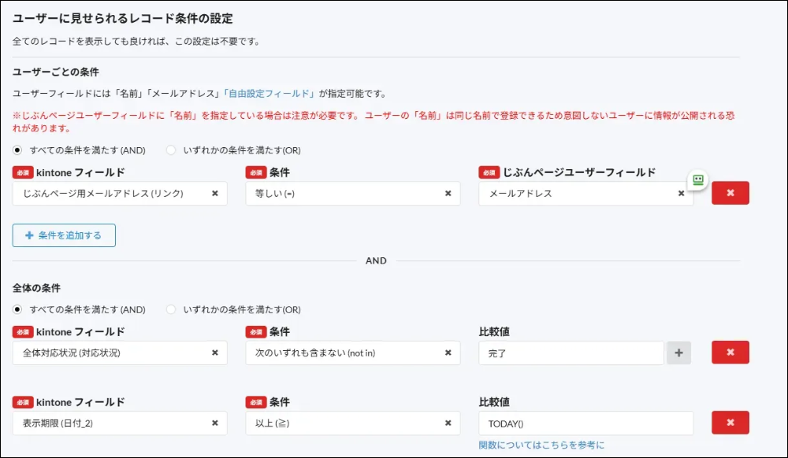Clear the メールアドレス user field selection

681,194
